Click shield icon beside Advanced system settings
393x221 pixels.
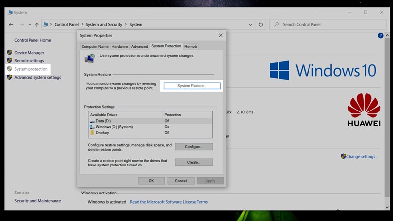9,77
